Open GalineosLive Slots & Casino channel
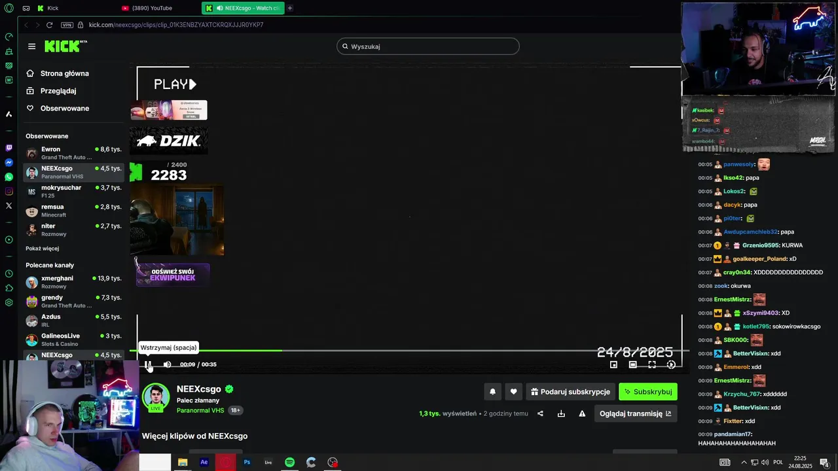This screenshot has height=471, width=838. [73, 340]
